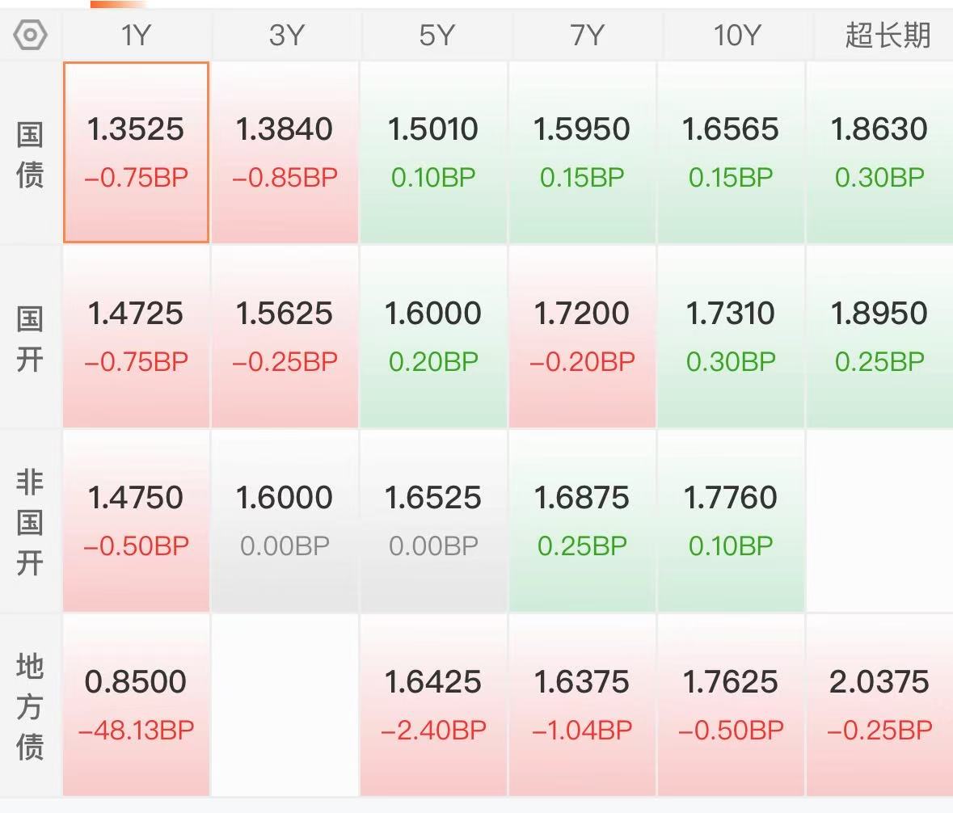
Task: Select 国债 超长期 cell showing 1.8630
Action: 879,152
